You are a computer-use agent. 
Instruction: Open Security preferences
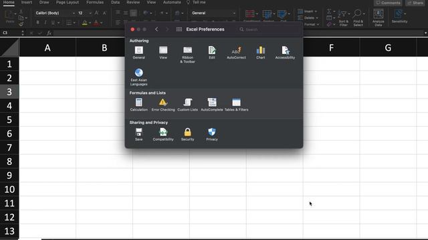[187, 135]
